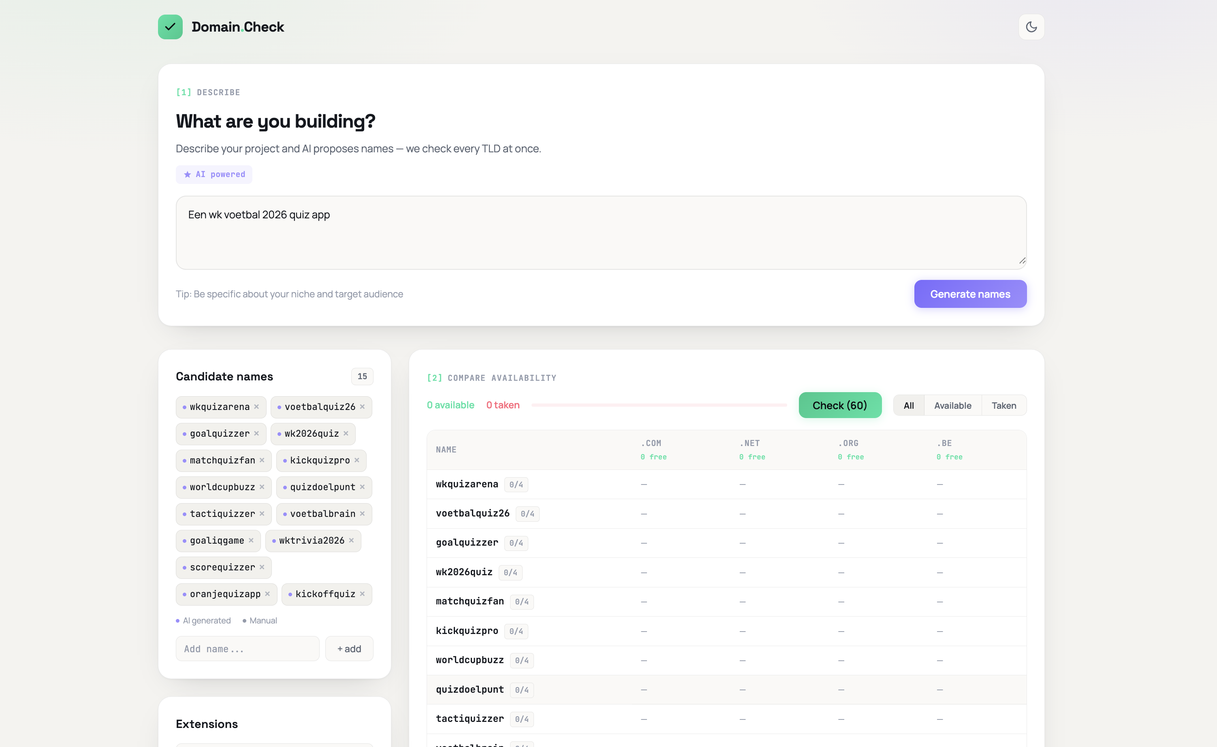Show All results filter tab
Screen dimensions: 1217x747
[909, 405]
